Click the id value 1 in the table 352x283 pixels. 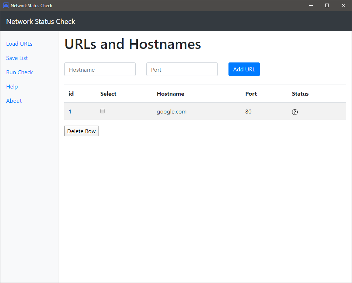pos(70,112)
